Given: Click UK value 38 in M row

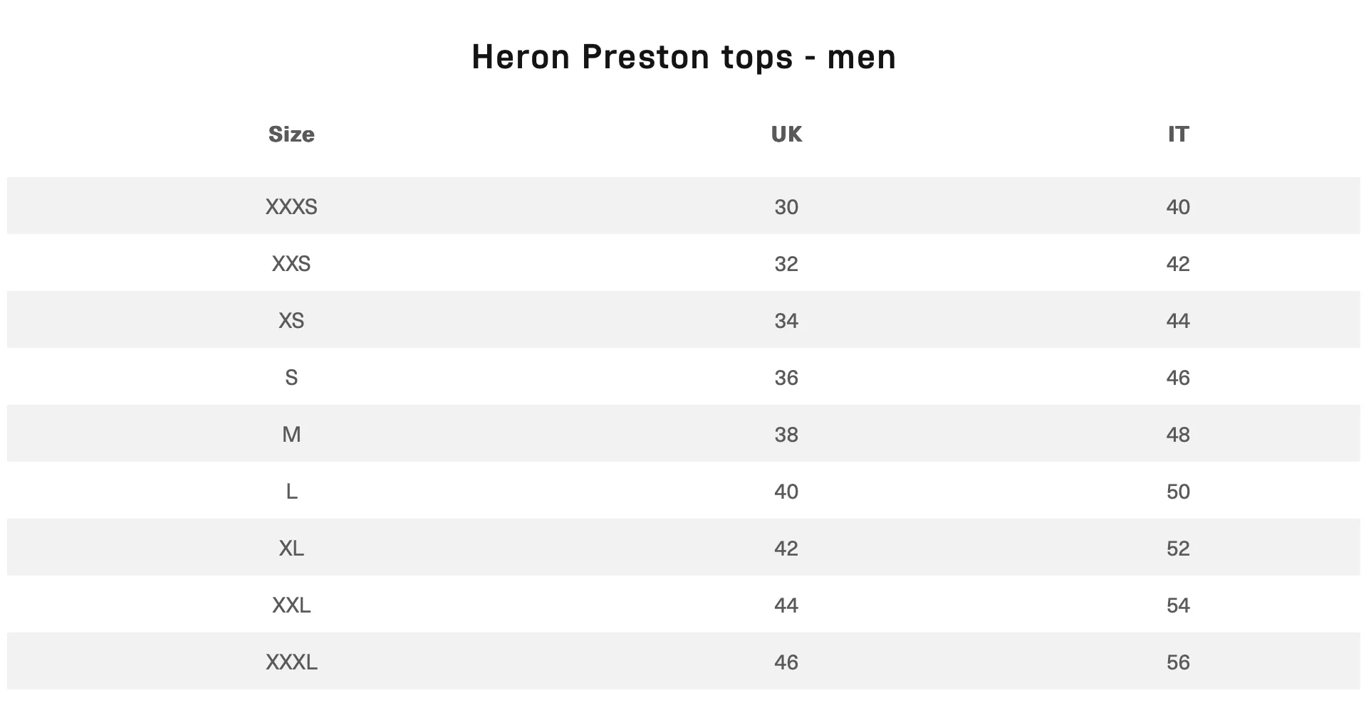Looking at the screenshot, I should pyautogui.click(x=786, y=435).
